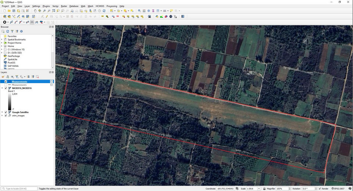This screenshot has height=191, width=353.
Task: Click the New GeoPackage Layer icon
Action: pyautogui.click(x=9, y=17)
